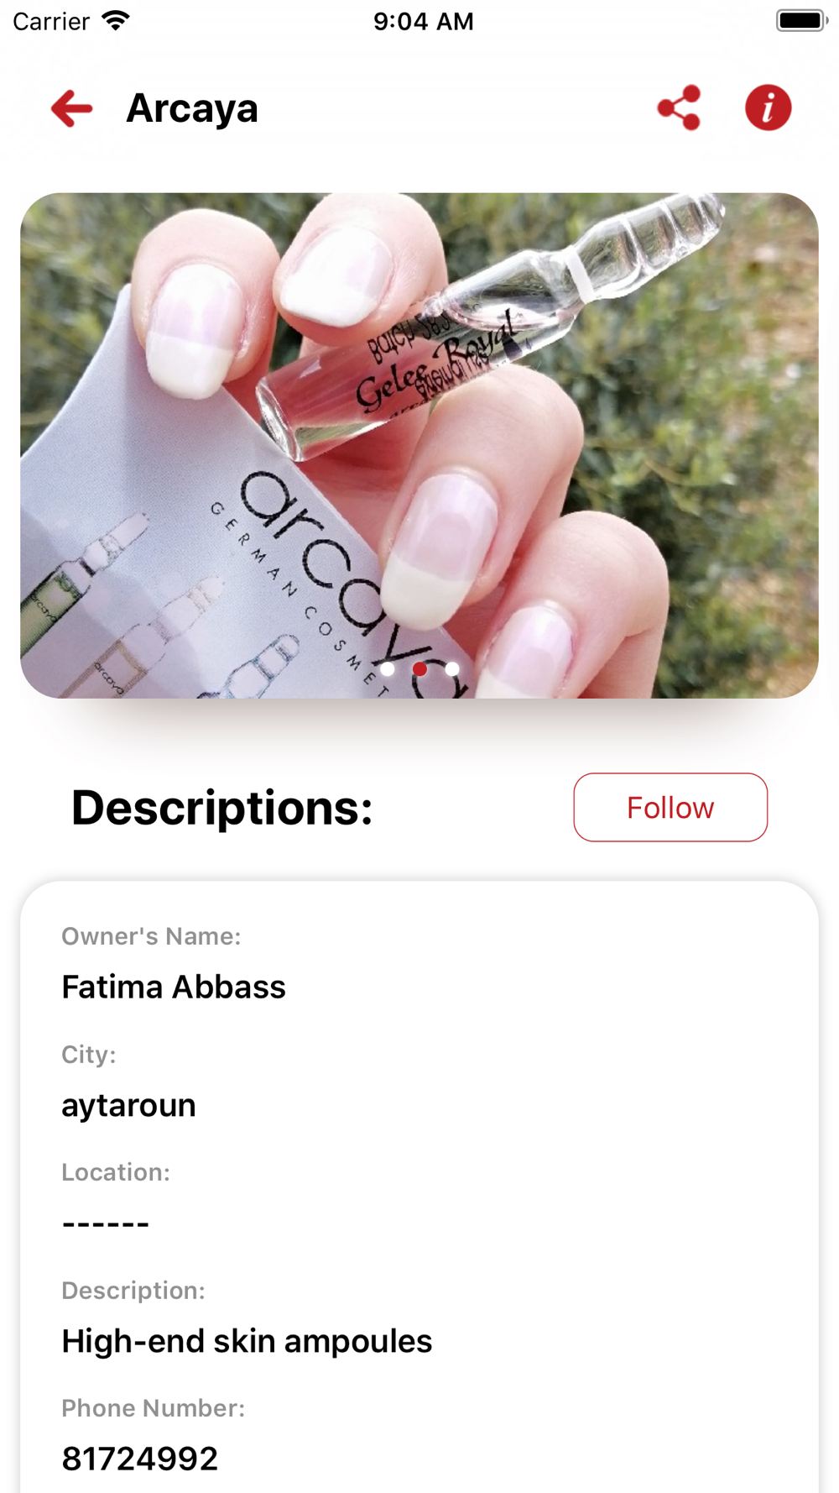This screenshot has height=1493, width=839.
Task: Open the share icon
Action: click(679, 107)
